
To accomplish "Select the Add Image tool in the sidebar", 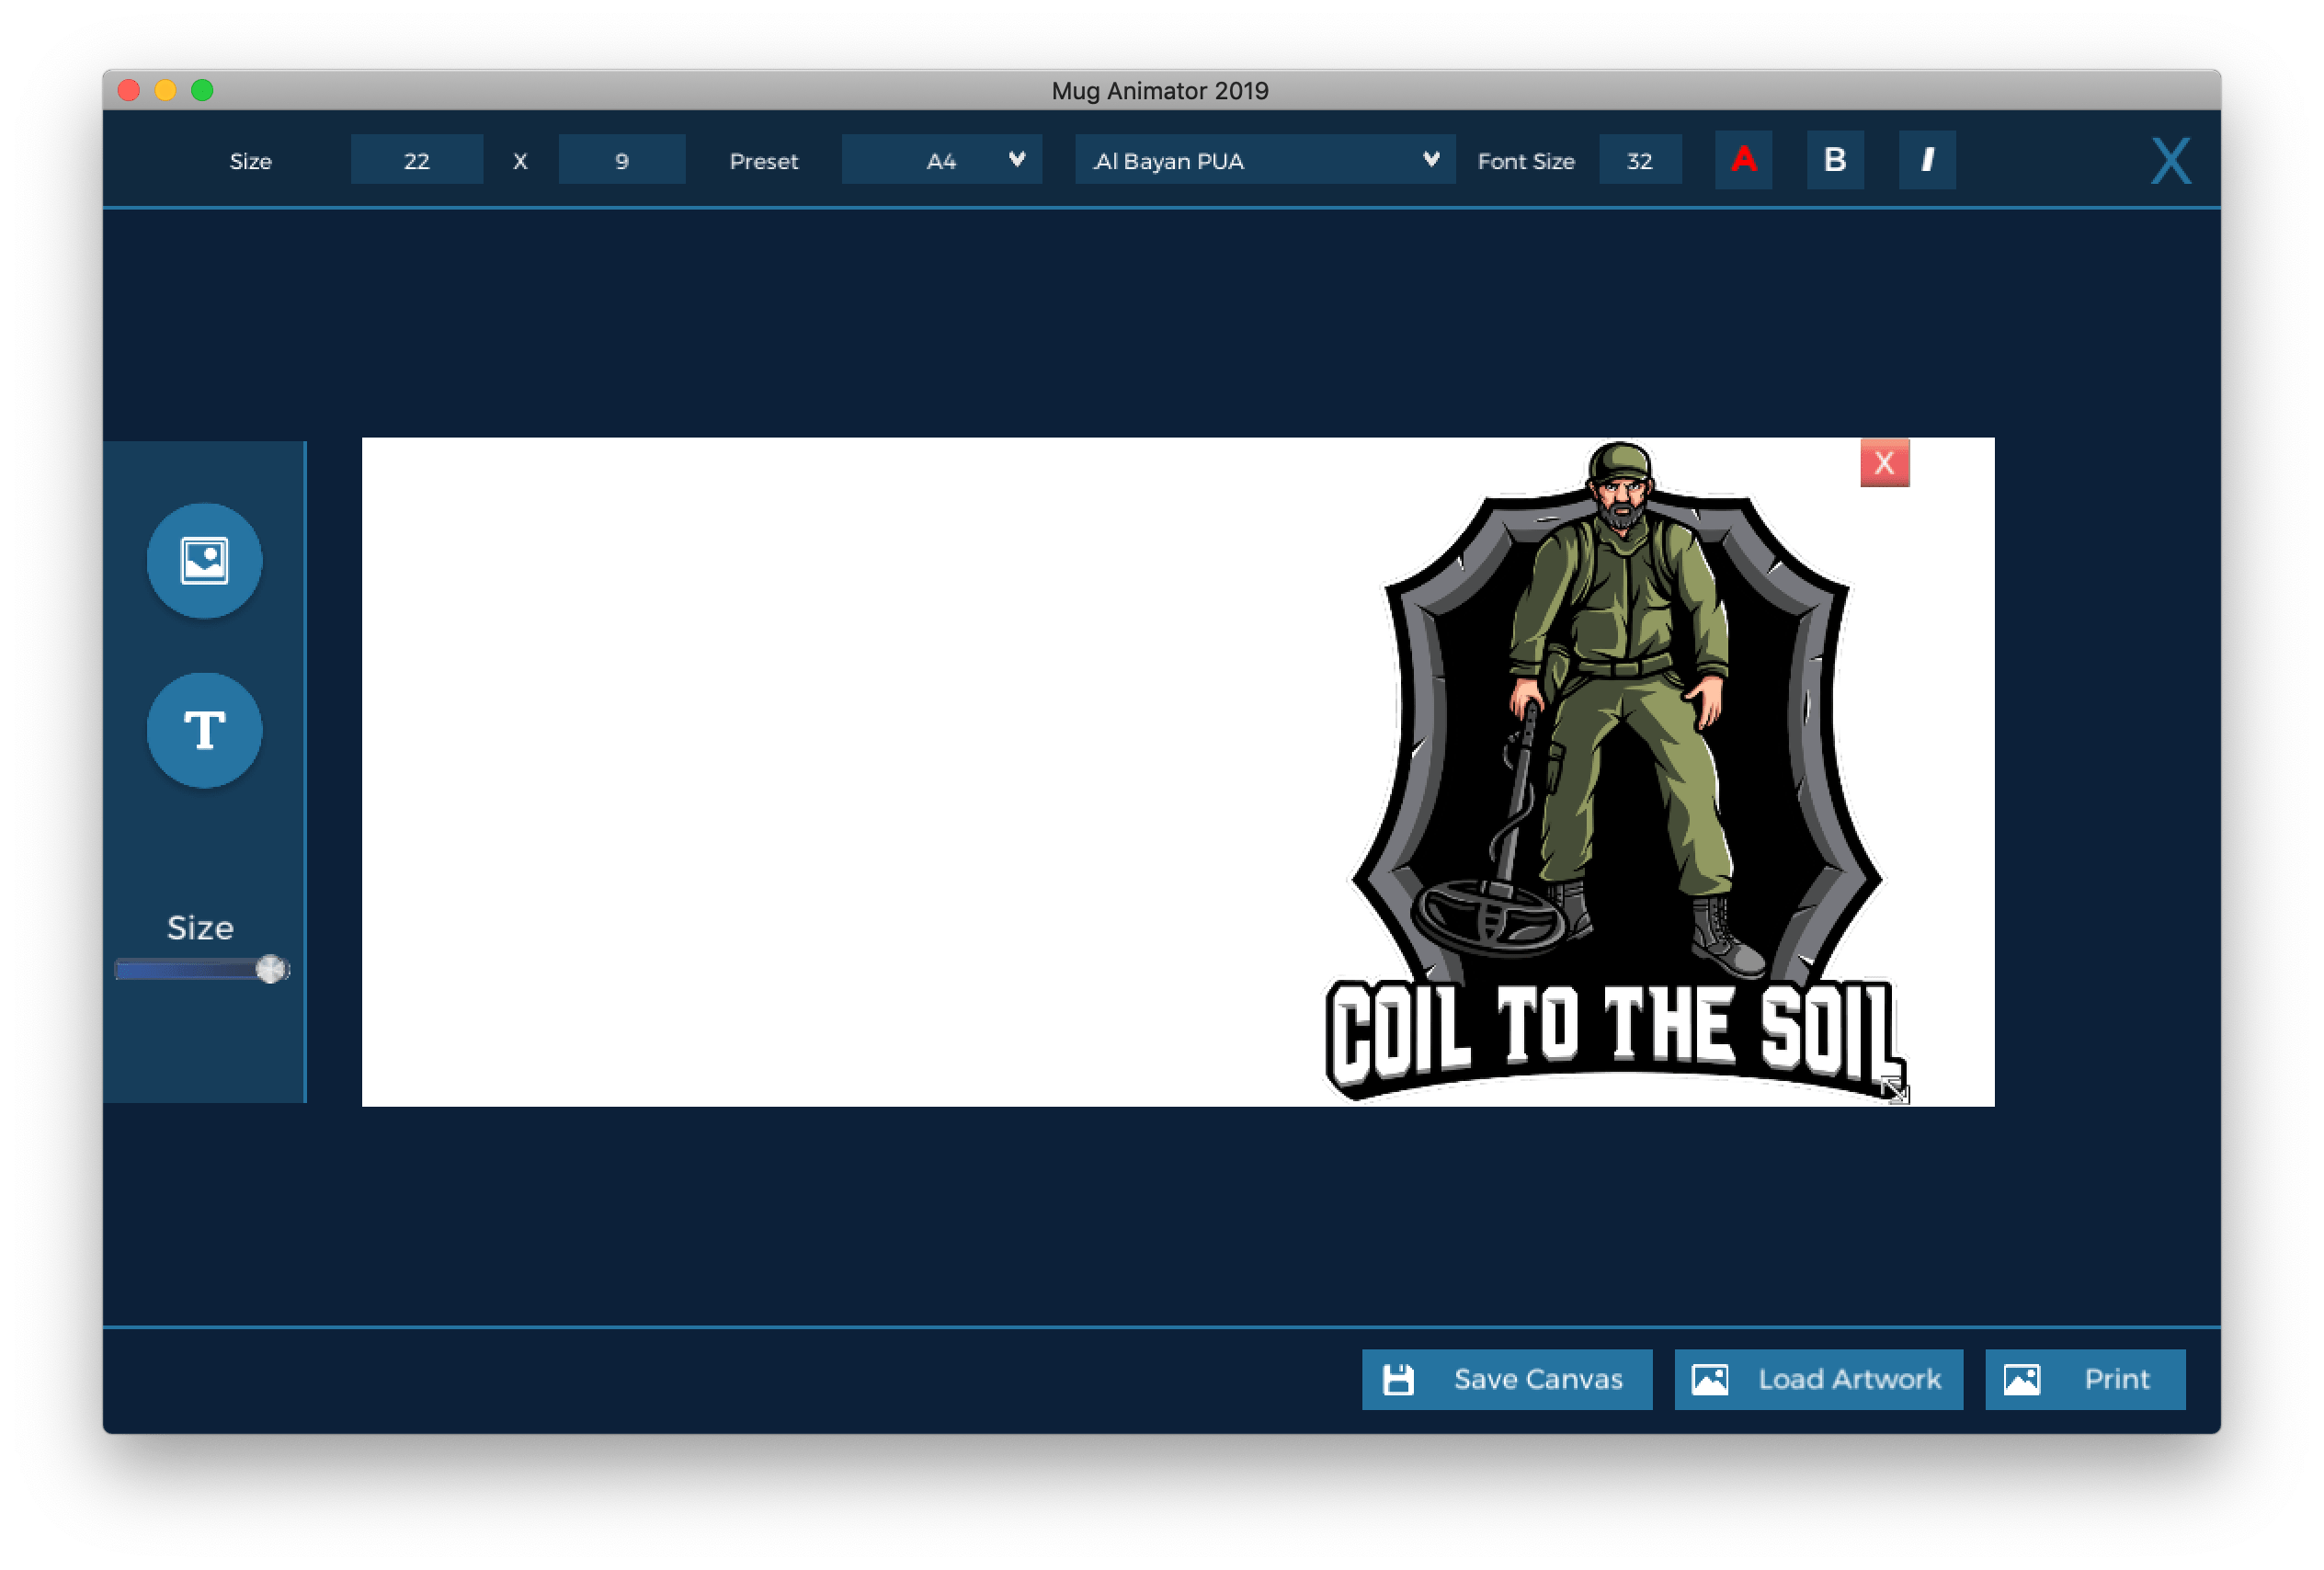I will click(204, 560).
